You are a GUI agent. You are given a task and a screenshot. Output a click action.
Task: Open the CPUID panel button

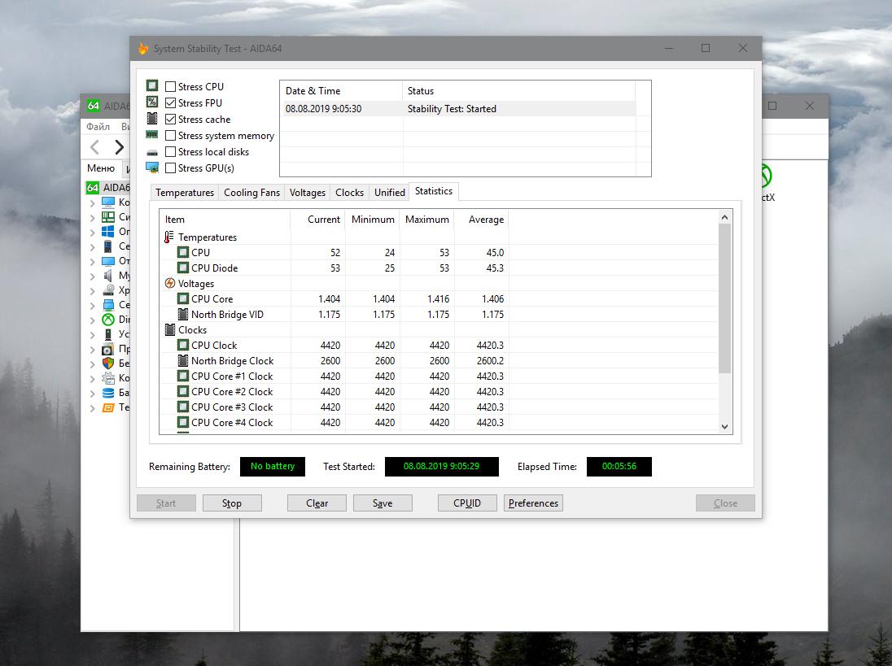click(467, 503)
